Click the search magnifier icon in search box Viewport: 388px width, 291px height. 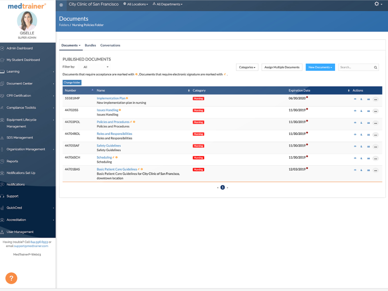tap(375, 67)
